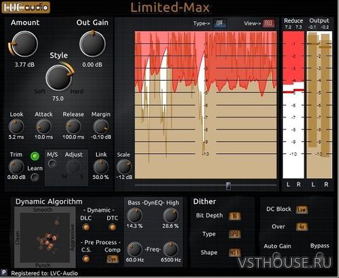Click the Margin knob

pos(101,127)
